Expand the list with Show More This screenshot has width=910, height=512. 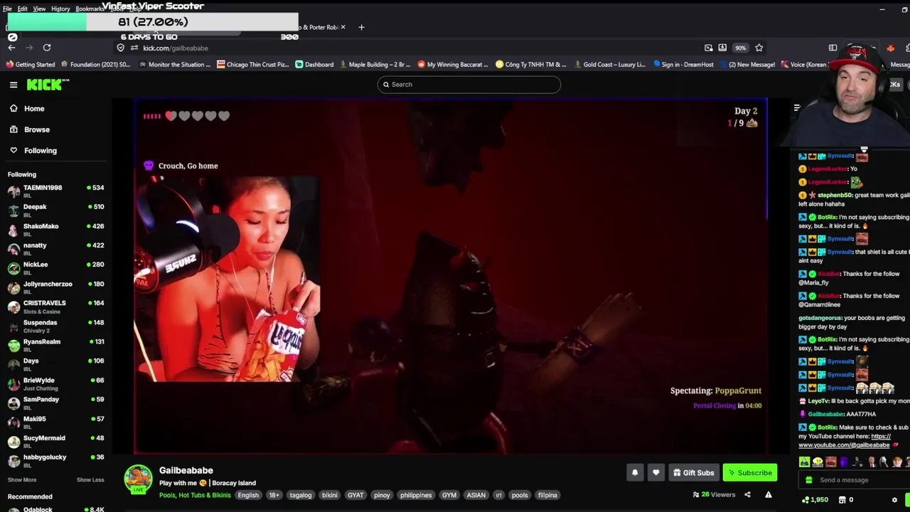pos(22,480)
